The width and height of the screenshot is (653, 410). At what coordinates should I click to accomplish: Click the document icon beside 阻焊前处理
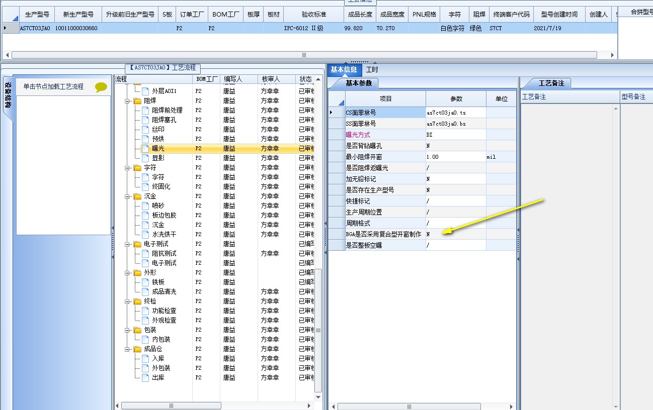tap(145, 111)
